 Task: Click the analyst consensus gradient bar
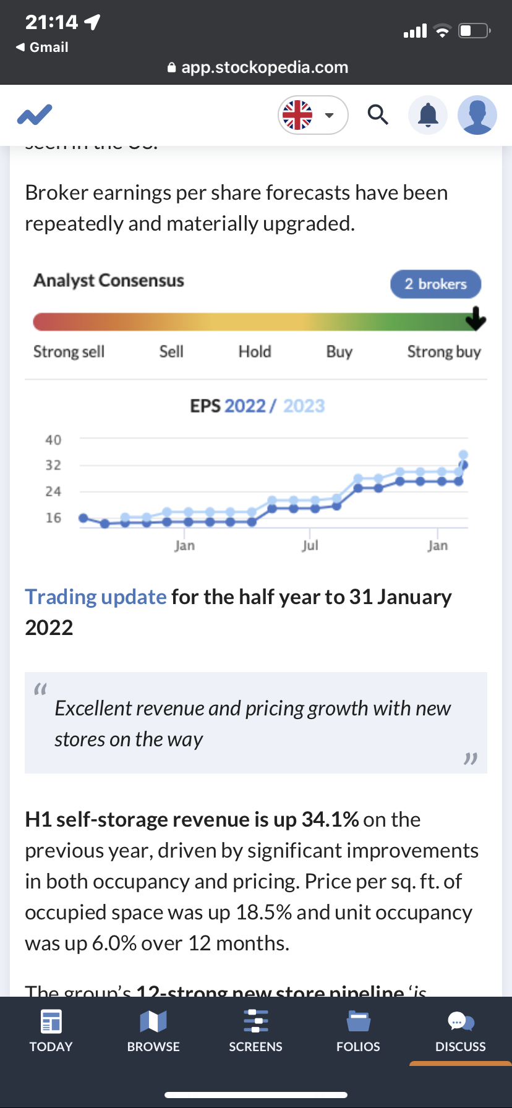tap(247, 322)
